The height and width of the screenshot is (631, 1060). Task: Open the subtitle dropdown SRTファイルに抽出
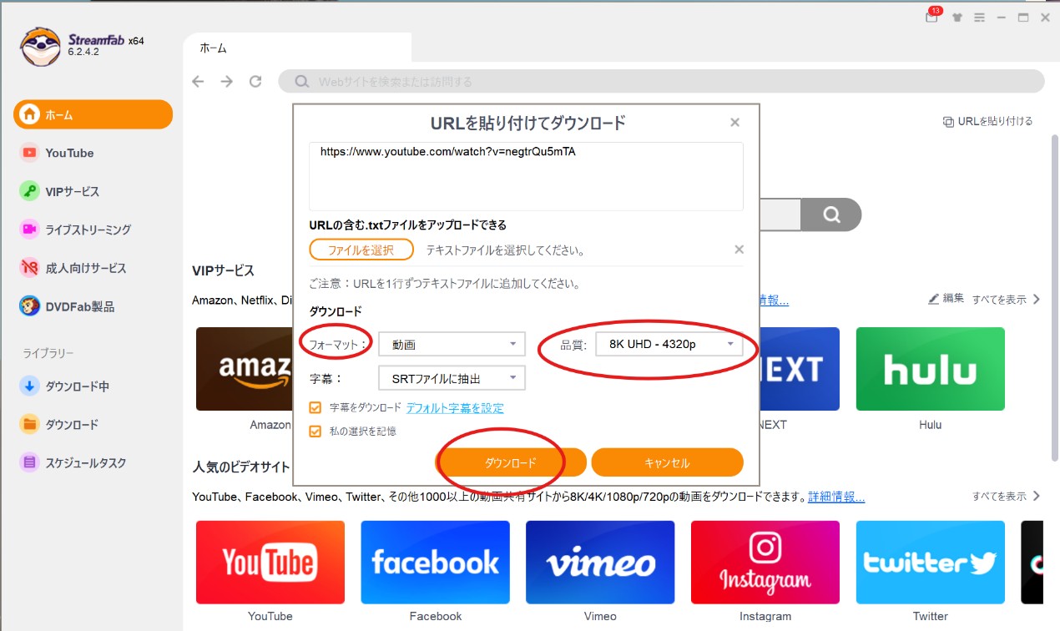pos(452,378)
